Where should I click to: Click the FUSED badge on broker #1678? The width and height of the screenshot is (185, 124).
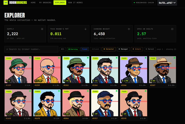click(38, 91)
